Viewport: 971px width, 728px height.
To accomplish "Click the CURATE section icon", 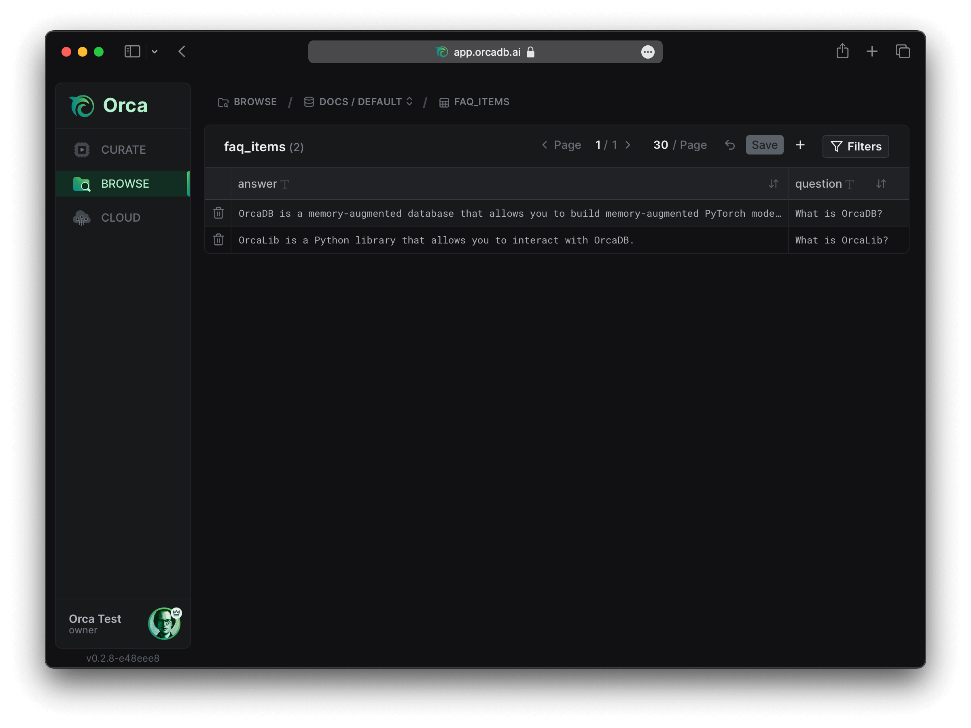I will click(x=82, y=149).
